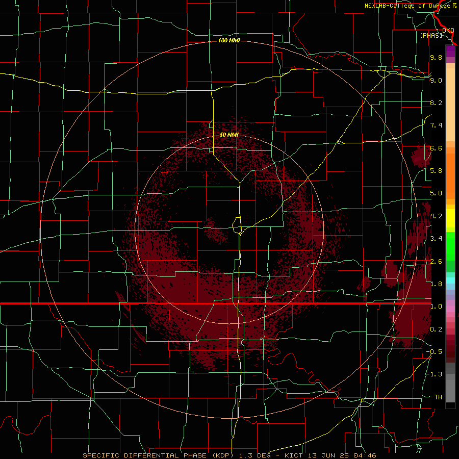This screenshot has width=459, height=459.
Task: Click the 2.6 value on the scale
Action: point(436,262)
